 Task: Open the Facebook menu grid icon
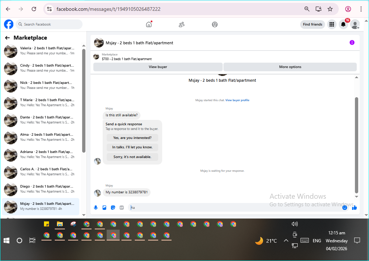(x=332, y=24)
